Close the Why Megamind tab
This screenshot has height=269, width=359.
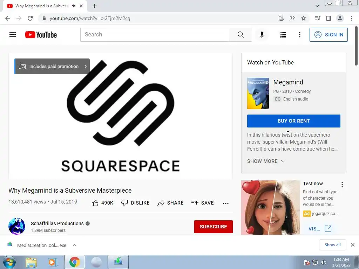81,6
